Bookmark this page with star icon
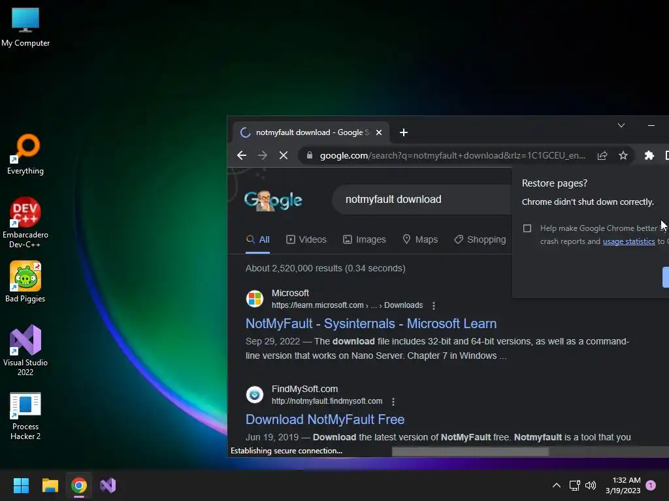The width and height of the screenshot is (669, 501). click(x=623, y=155)
